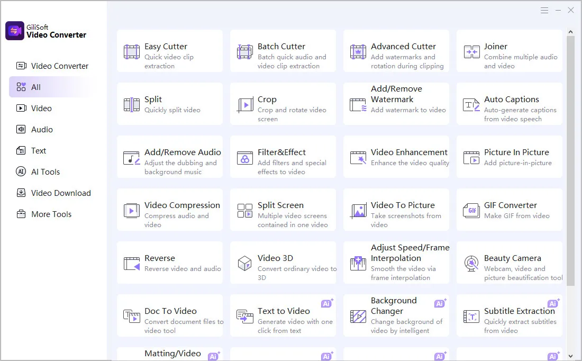Click AI badge on Background Changer
The height and width of the screenshot is (361, 582).
pos(440,303)
